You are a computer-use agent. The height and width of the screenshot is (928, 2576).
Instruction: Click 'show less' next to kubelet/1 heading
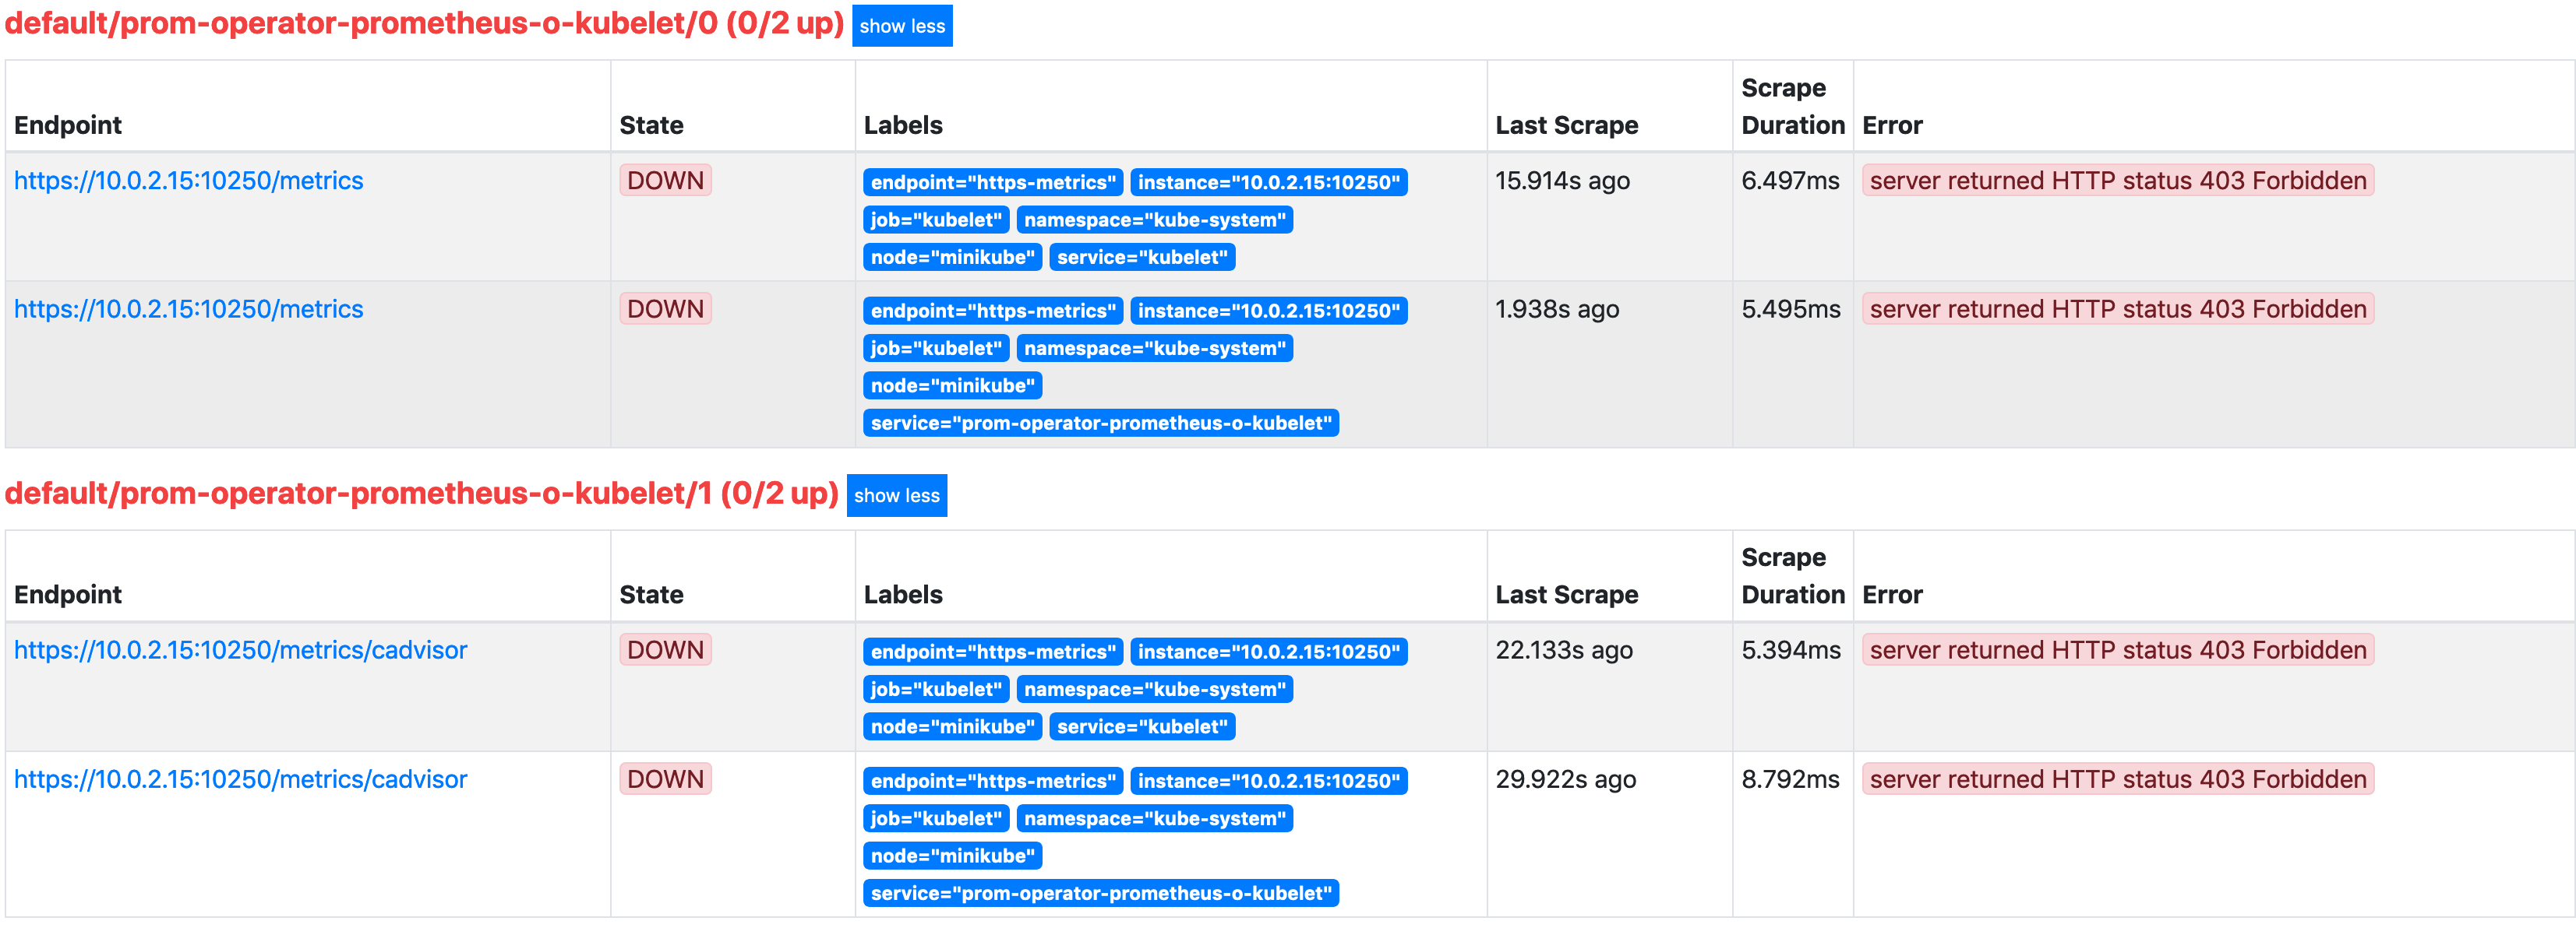point(896,494)
